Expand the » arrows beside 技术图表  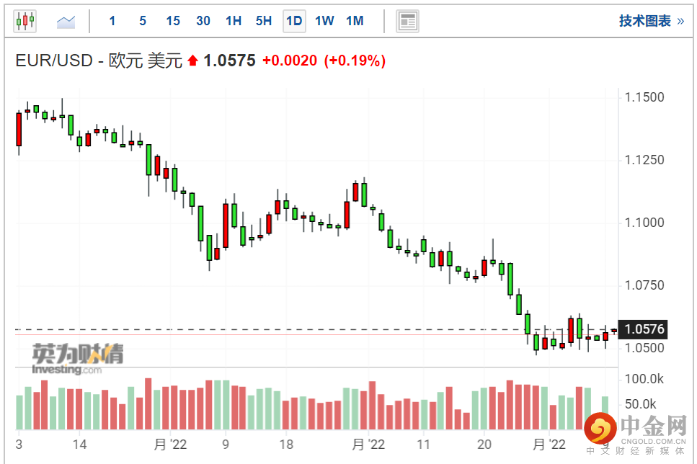[x=680, y=21]
